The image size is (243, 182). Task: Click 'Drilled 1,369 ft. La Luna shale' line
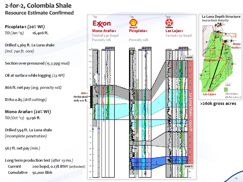pos(30,45)
